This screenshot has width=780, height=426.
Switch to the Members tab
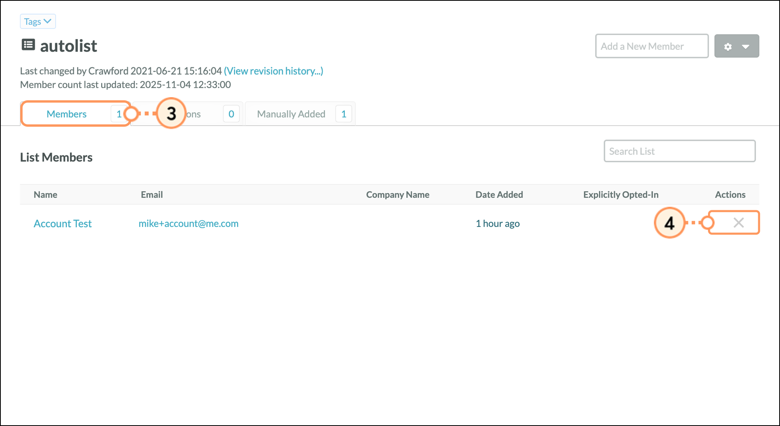click(67, 114)
